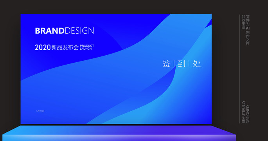Click the divider bar between 到 and 处
The width and height of the screenshot is (268, 141).
189,64
